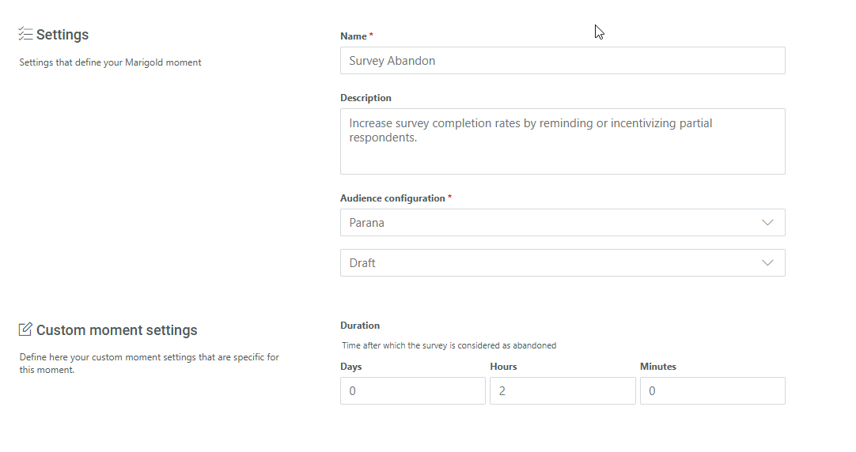Click the 'Duration' section label
Screen dimensions: 856x452
(x=360, y=326)
